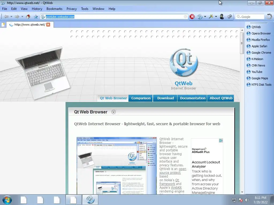Open the Edit menu
The image size is (274, 205).
pos(14,9)
